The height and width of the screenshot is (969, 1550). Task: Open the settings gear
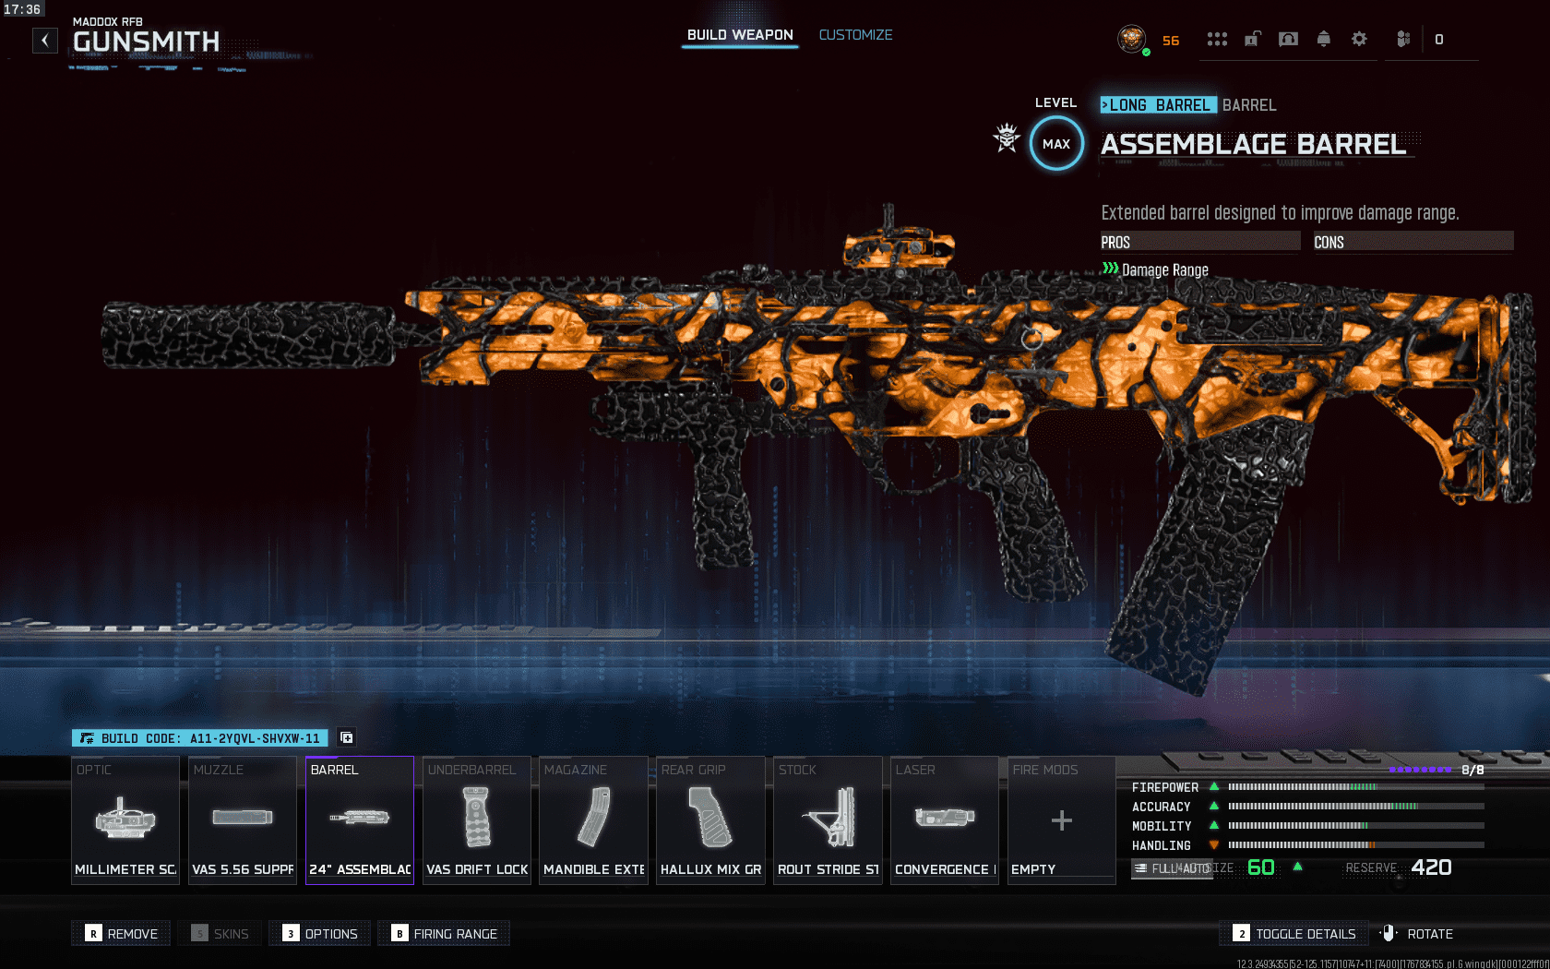coord(1359,39)
